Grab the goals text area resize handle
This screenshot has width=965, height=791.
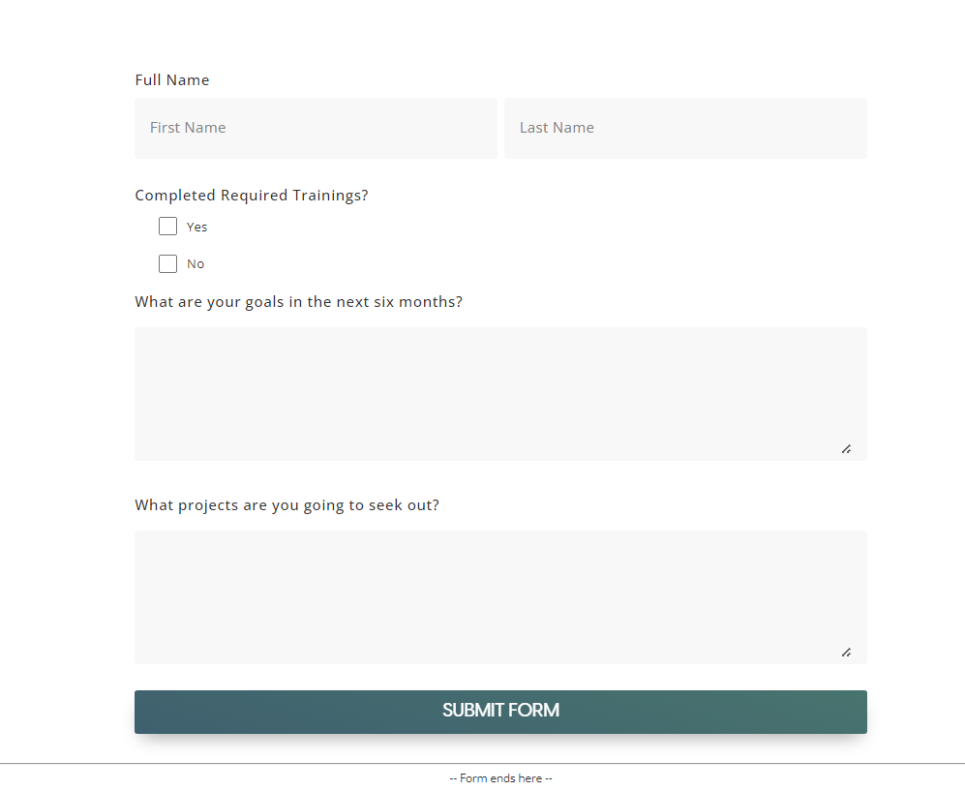(x=846, y=449)
